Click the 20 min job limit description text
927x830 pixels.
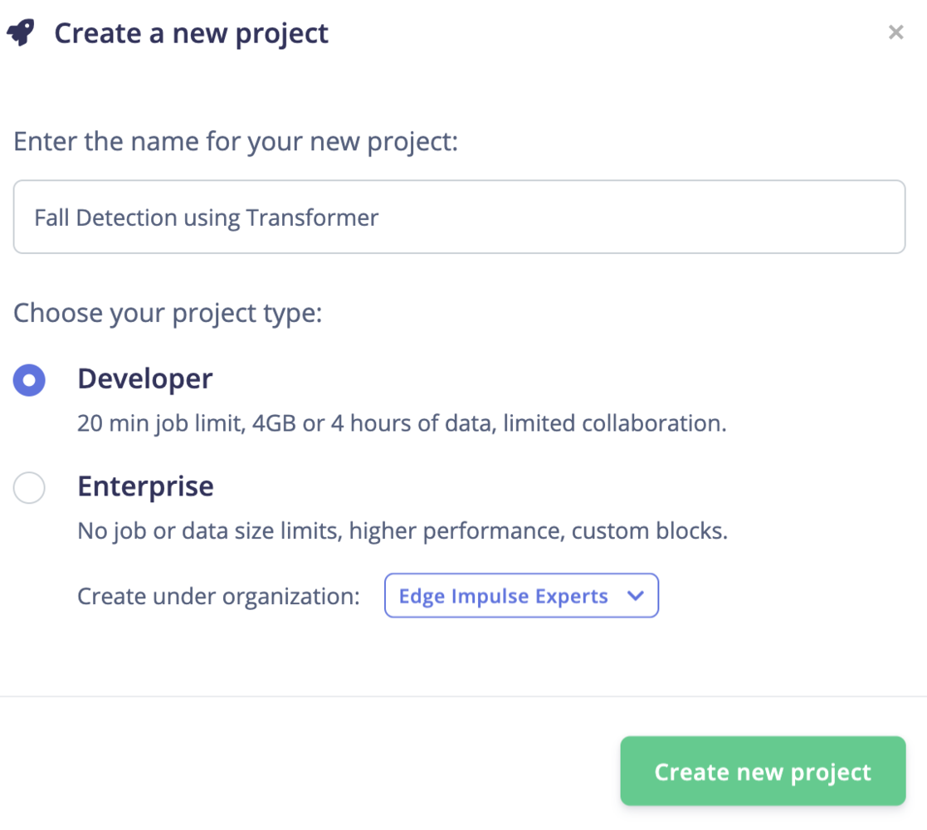tap(402, 423)
